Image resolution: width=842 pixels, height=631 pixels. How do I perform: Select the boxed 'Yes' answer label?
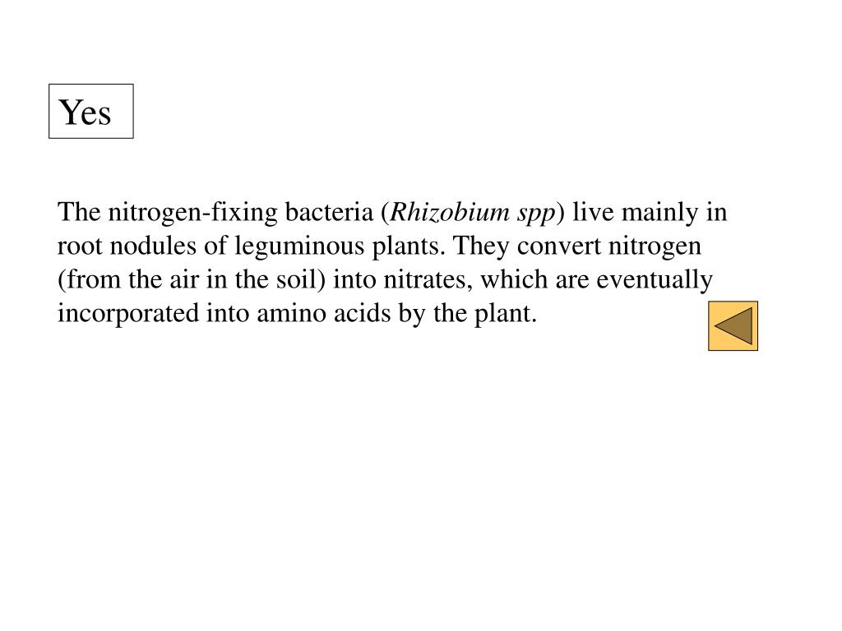pyautogui.click(x=91, y=111)
